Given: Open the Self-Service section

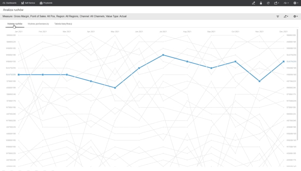Looking at the screenshot, I should [x=27, y=3].
